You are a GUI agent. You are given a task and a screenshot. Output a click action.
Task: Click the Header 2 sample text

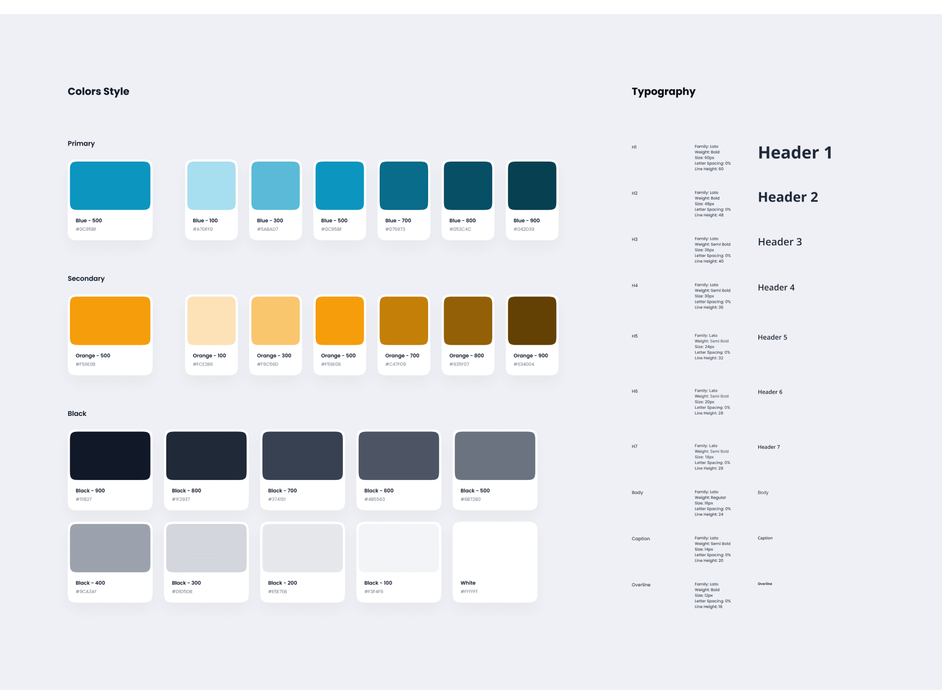tap(788, 197)
